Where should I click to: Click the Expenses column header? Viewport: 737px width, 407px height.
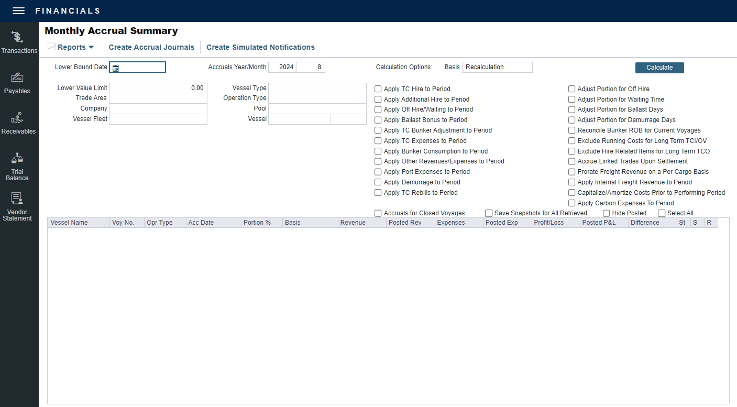point(459,223)
